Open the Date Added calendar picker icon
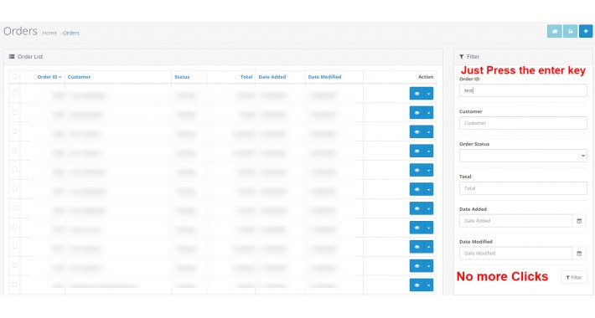 [579, 221]
